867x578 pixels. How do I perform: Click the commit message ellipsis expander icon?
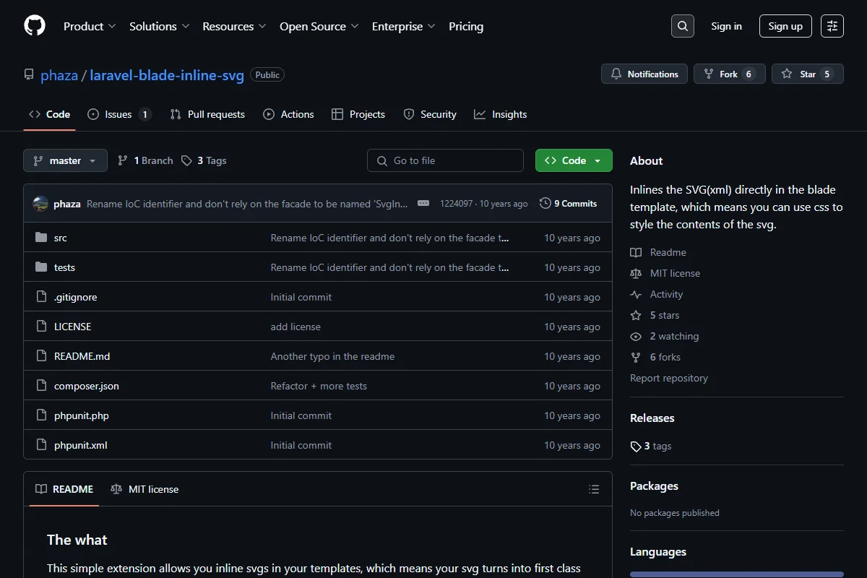(423, 204)
